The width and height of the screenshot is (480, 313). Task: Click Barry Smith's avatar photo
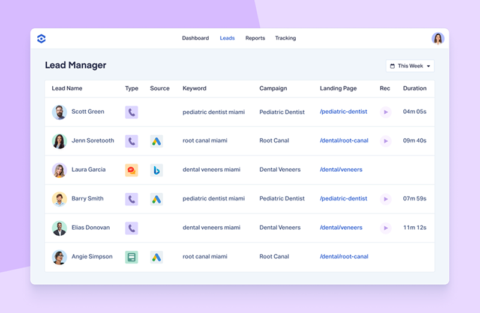[x=59, y=199]
